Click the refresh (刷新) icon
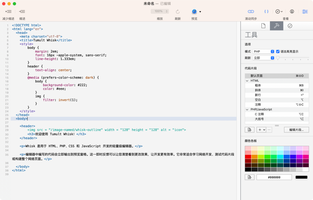313x200 pixels. click(178, 11)
